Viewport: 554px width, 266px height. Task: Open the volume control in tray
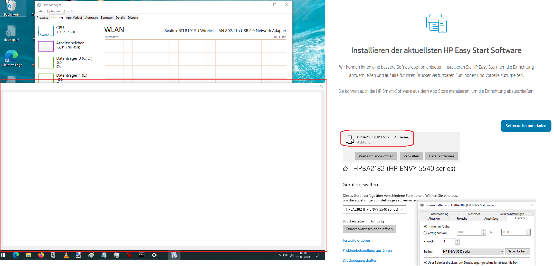click(285, 255)
